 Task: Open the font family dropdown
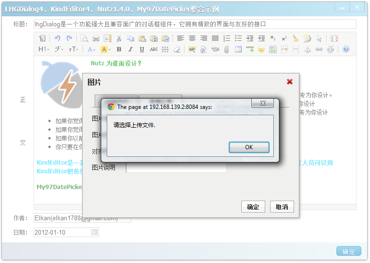click(59, 49)
